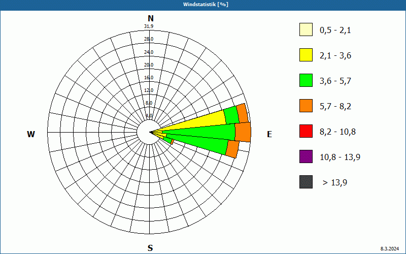406x254 pixels.
Task: Click the legend text "5,7 - 8,2"
Action: [335, 107]
